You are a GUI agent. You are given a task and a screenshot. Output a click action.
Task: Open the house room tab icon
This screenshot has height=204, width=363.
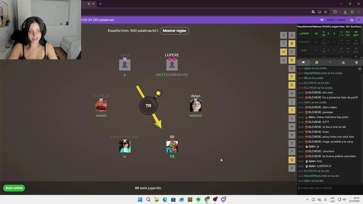pyautogui.click(x=343, y=62)
